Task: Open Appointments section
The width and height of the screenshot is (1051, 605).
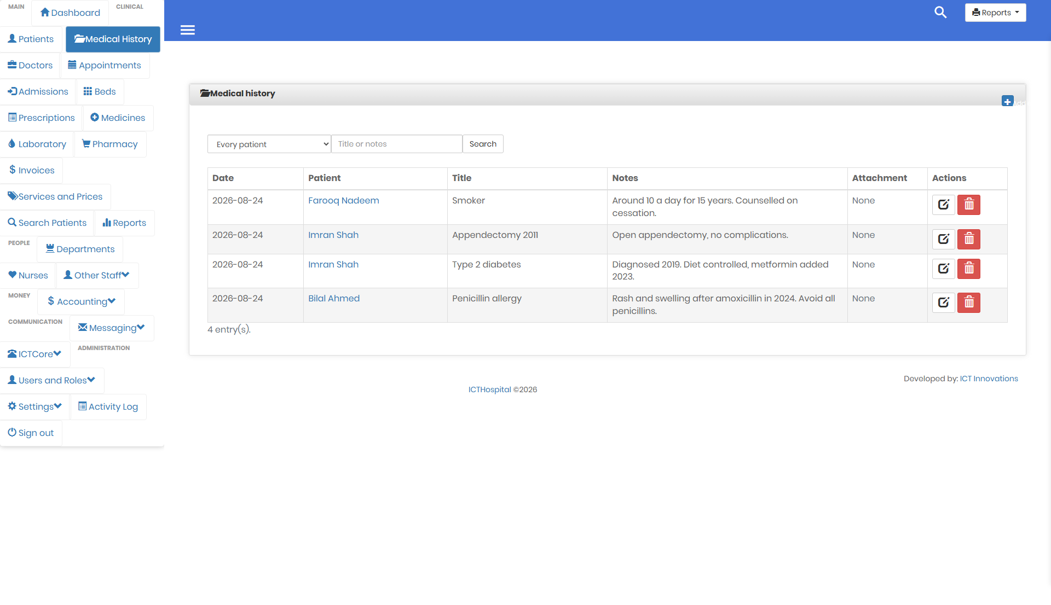Action: pos(105,65)
